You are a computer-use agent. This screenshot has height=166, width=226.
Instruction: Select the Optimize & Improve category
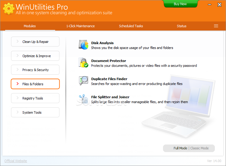[35, 56]
